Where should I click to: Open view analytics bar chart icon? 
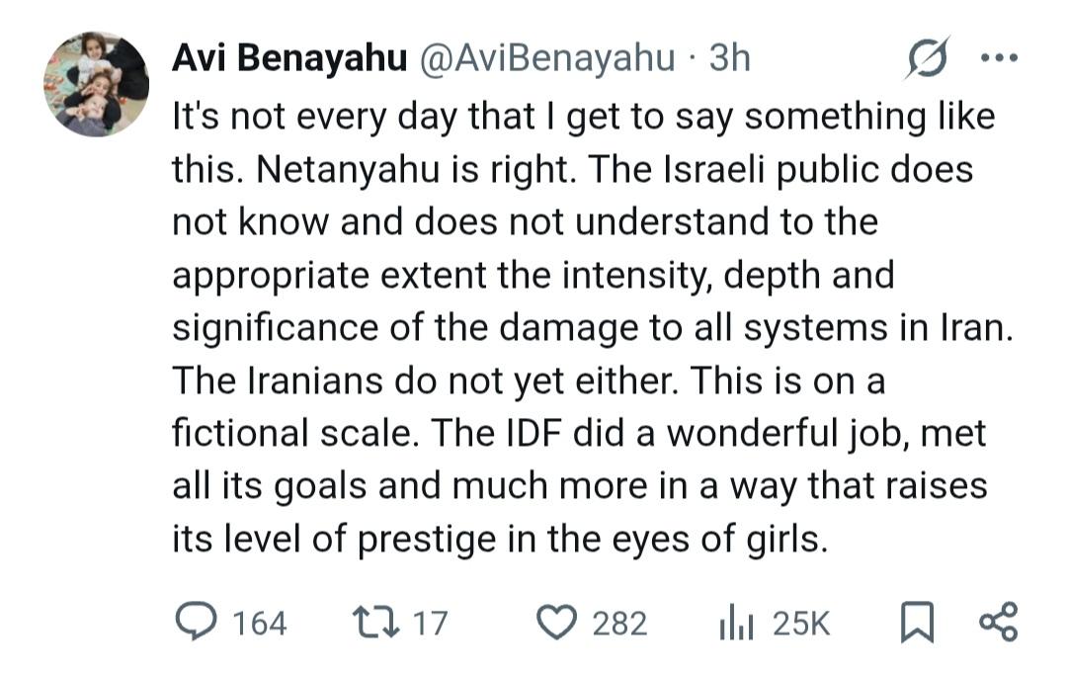(735, 622)
